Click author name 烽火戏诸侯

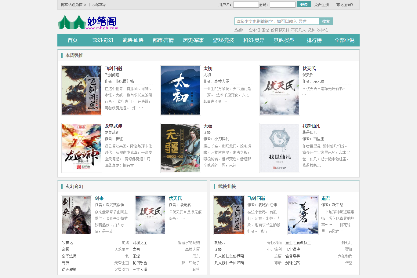coord(115,205)
